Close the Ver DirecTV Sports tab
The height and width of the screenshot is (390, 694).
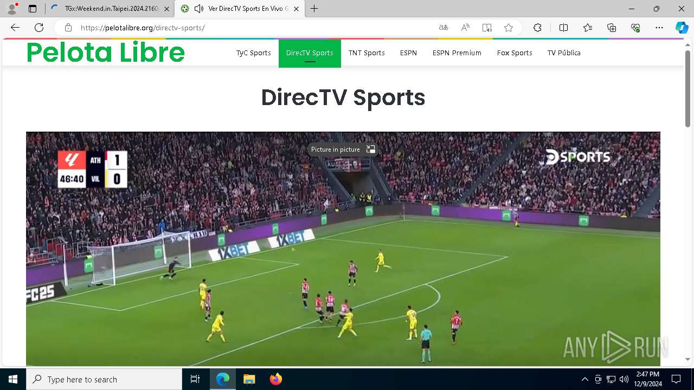point(296,9)
